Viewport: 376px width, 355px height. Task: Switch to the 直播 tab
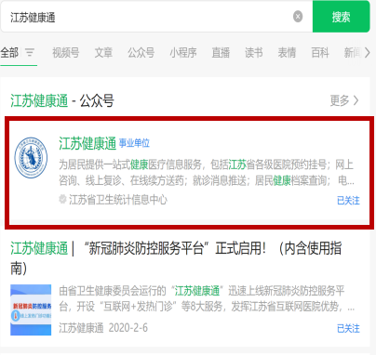(221, 53)
